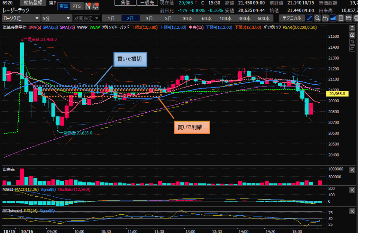Open the bell alert icon
Image resolution: width=383 pixels, height=233 pixels.
(96, 6)
